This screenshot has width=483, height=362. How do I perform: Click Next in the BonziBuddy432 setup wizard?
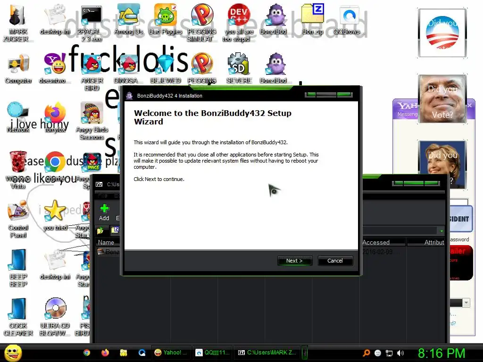click(295, 261)
